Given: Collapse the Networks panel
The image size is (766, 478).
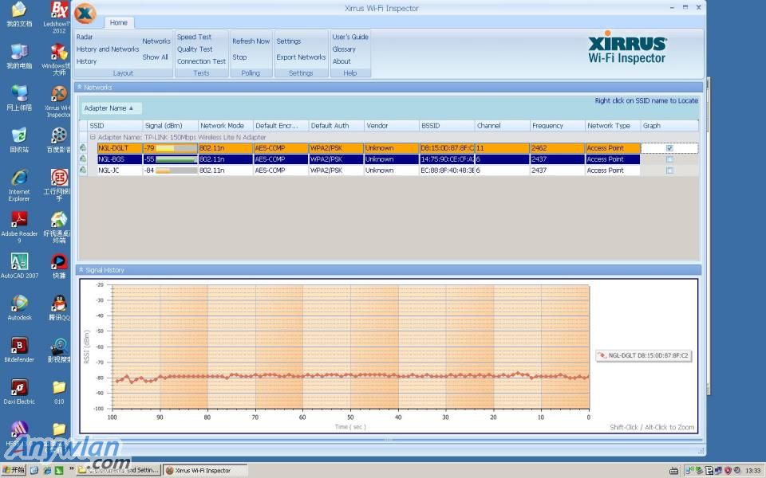Looking at the screenshot, I should pos(80,88).
